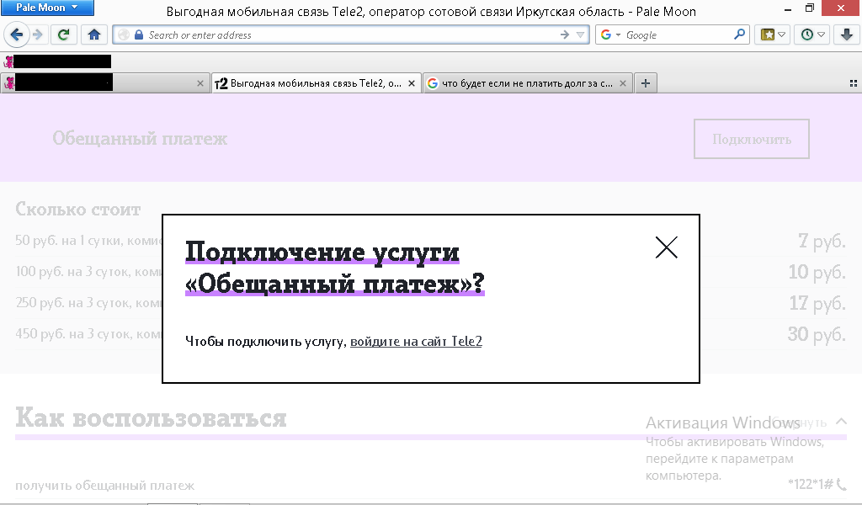
Task: Choose search engine via Google icon dropdown
Action: pos(610,35)
